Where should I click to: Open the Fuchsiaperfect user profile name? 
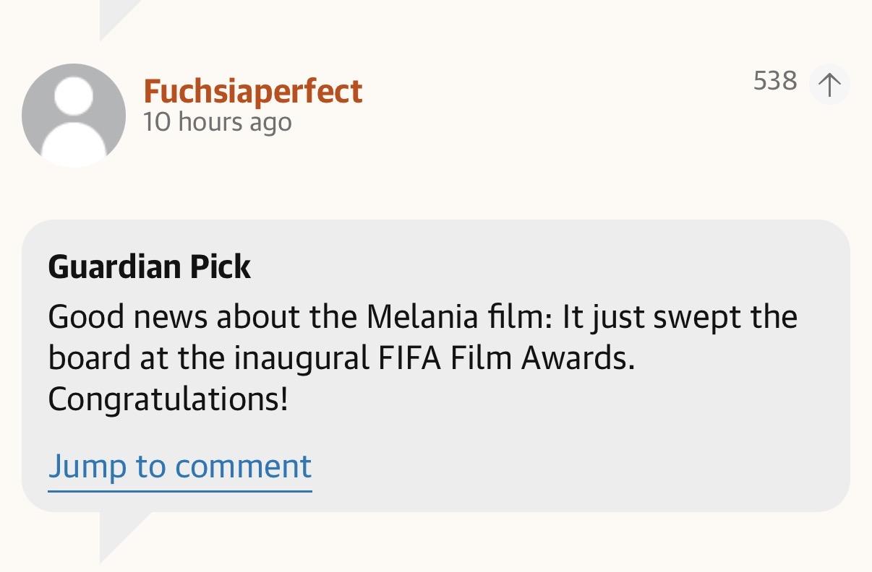252,91
